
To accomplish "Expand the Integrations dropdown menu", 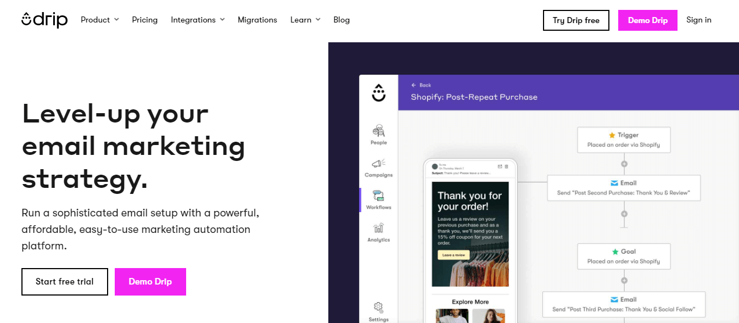I will 198,20.
